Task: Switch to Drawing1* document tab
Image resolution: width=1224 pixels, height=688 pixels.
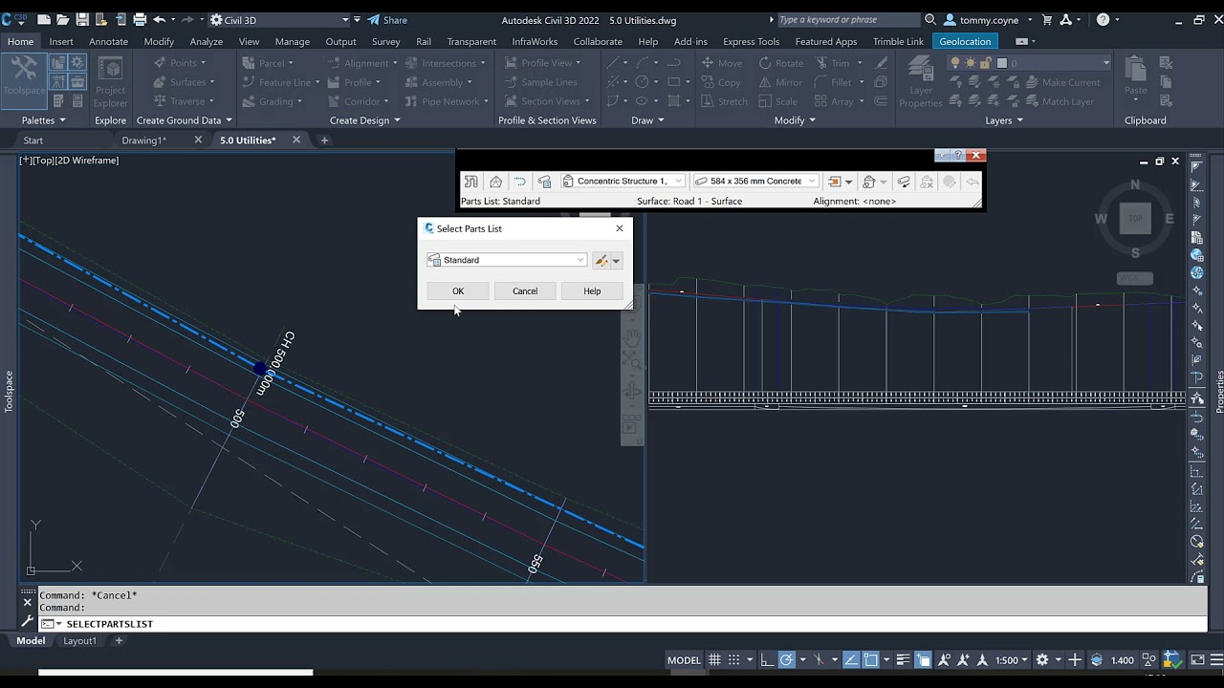Action: point(143,140)
